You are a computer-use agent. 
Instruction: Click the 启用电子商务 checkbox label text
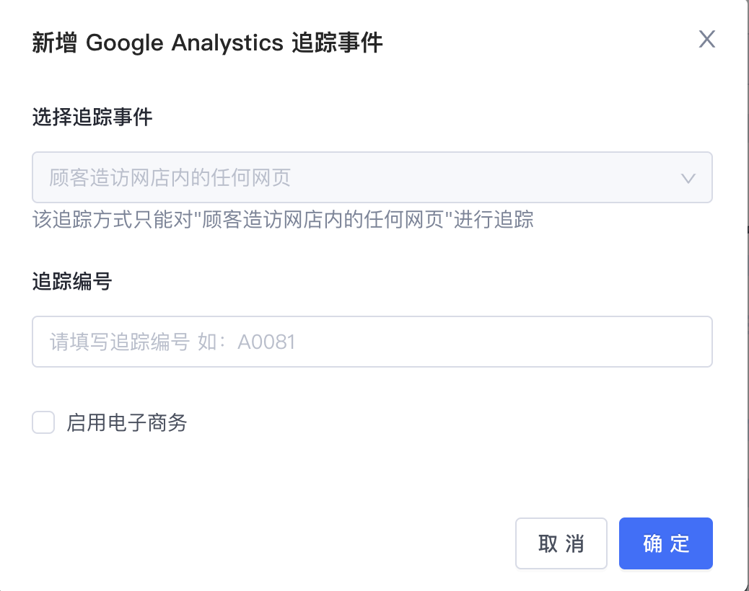point(127,423)
